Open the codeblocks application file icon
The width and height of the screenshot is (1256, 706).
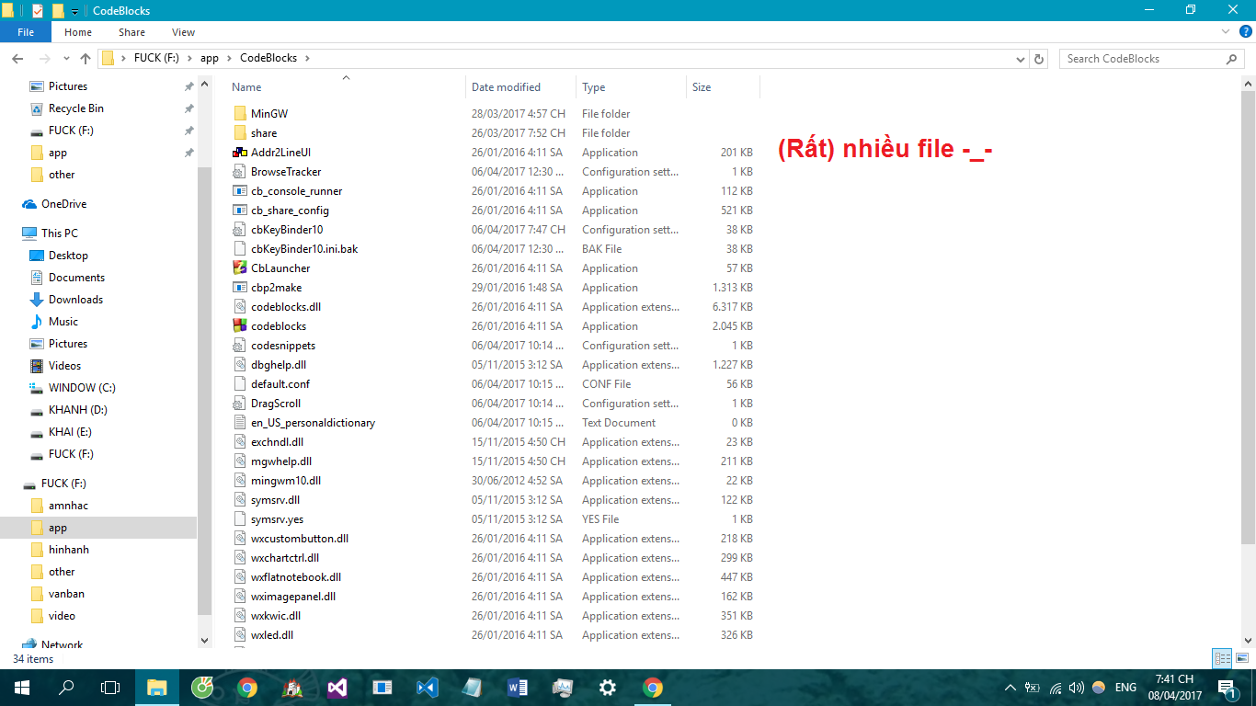pos(240,326)
